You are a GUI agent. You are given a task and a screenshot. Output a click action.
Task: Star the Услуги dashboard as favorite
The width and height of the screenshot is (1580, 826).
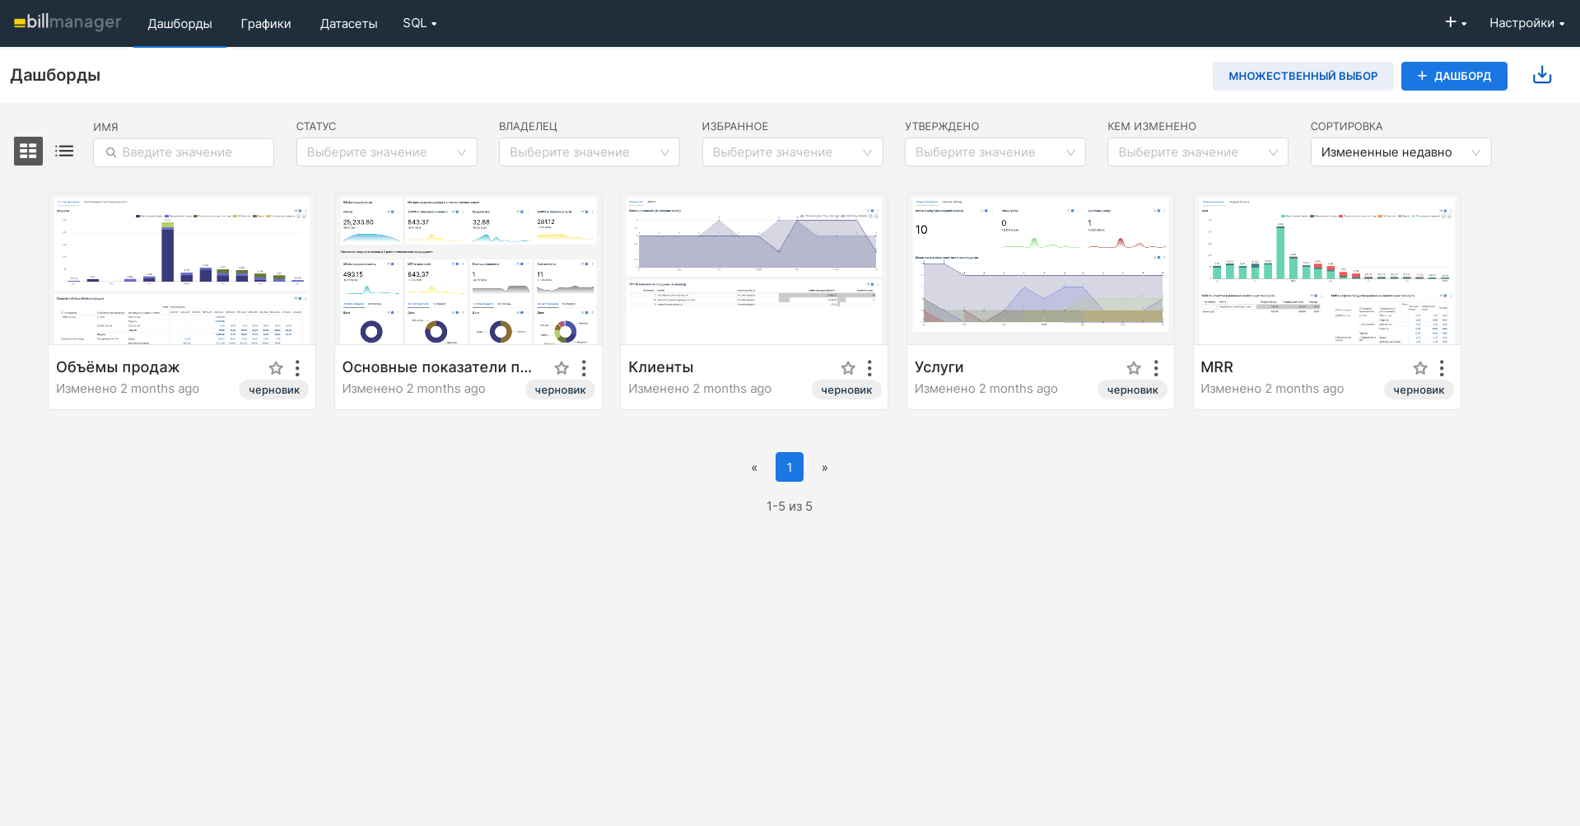pos(1134,368)
